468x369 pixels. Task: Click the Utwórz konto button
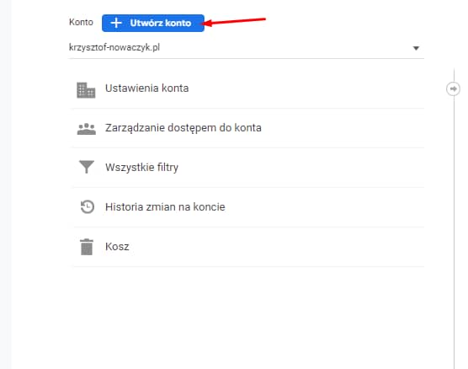(153, 23)
